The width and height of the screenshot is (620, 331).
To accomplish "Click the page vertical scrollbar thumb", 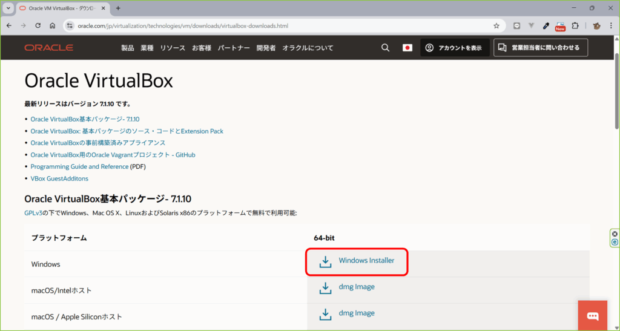I will click(x=616, y=90).
